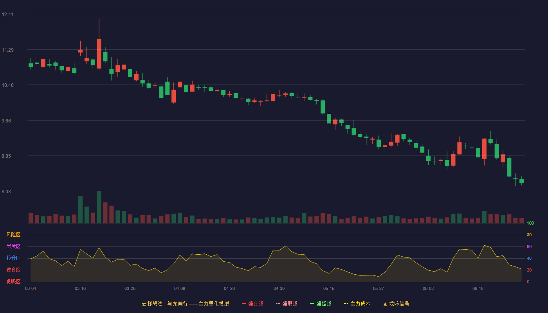Click the 8.03 price axis label
The width and height of the screenshot is (548, 313).
pos(6,192)
